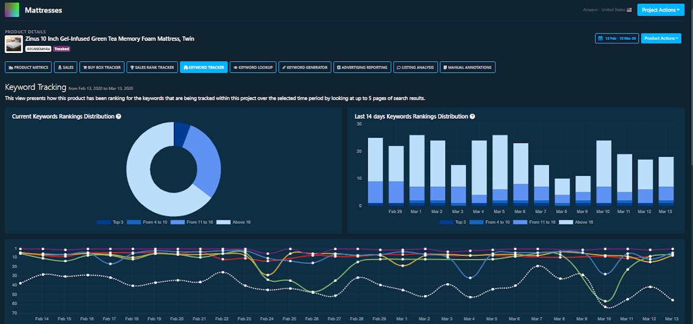
Task: Toggle Top 3 in the donut chart legend
Action: point(110,222)
